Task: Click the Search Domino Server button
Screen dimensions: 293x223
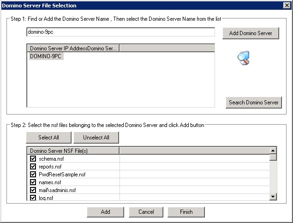Action: (x=254, y=102)
